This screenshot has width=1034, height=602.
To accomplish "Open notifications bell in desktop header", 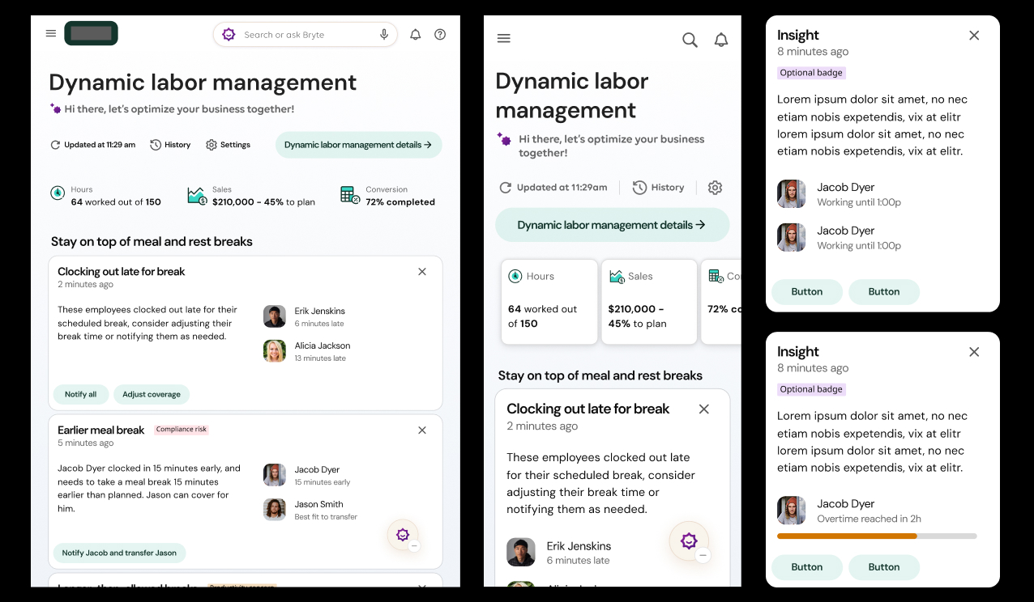I will 415,35.
